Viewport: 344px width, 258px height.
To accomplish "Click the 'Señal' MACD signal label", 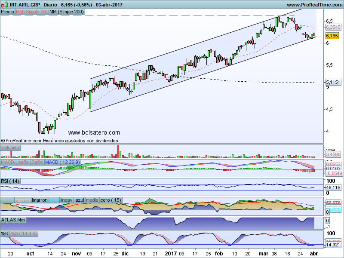I will 37,162.
